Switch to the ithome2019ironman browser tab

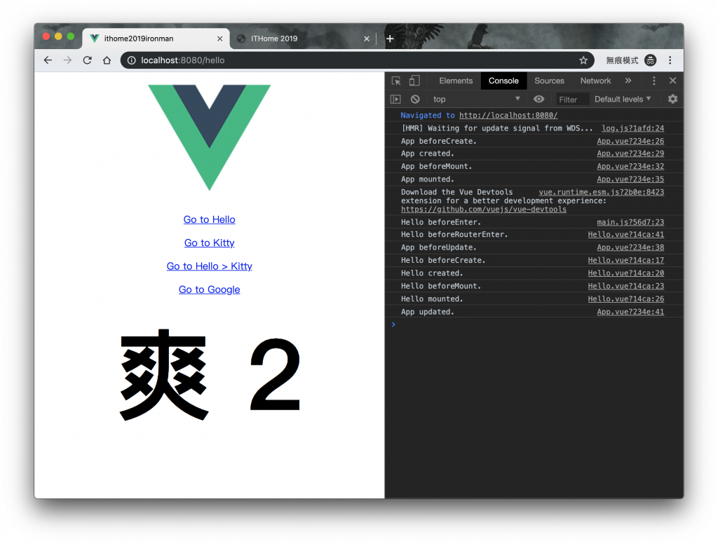pyautogui.click(x=154, y=39)
